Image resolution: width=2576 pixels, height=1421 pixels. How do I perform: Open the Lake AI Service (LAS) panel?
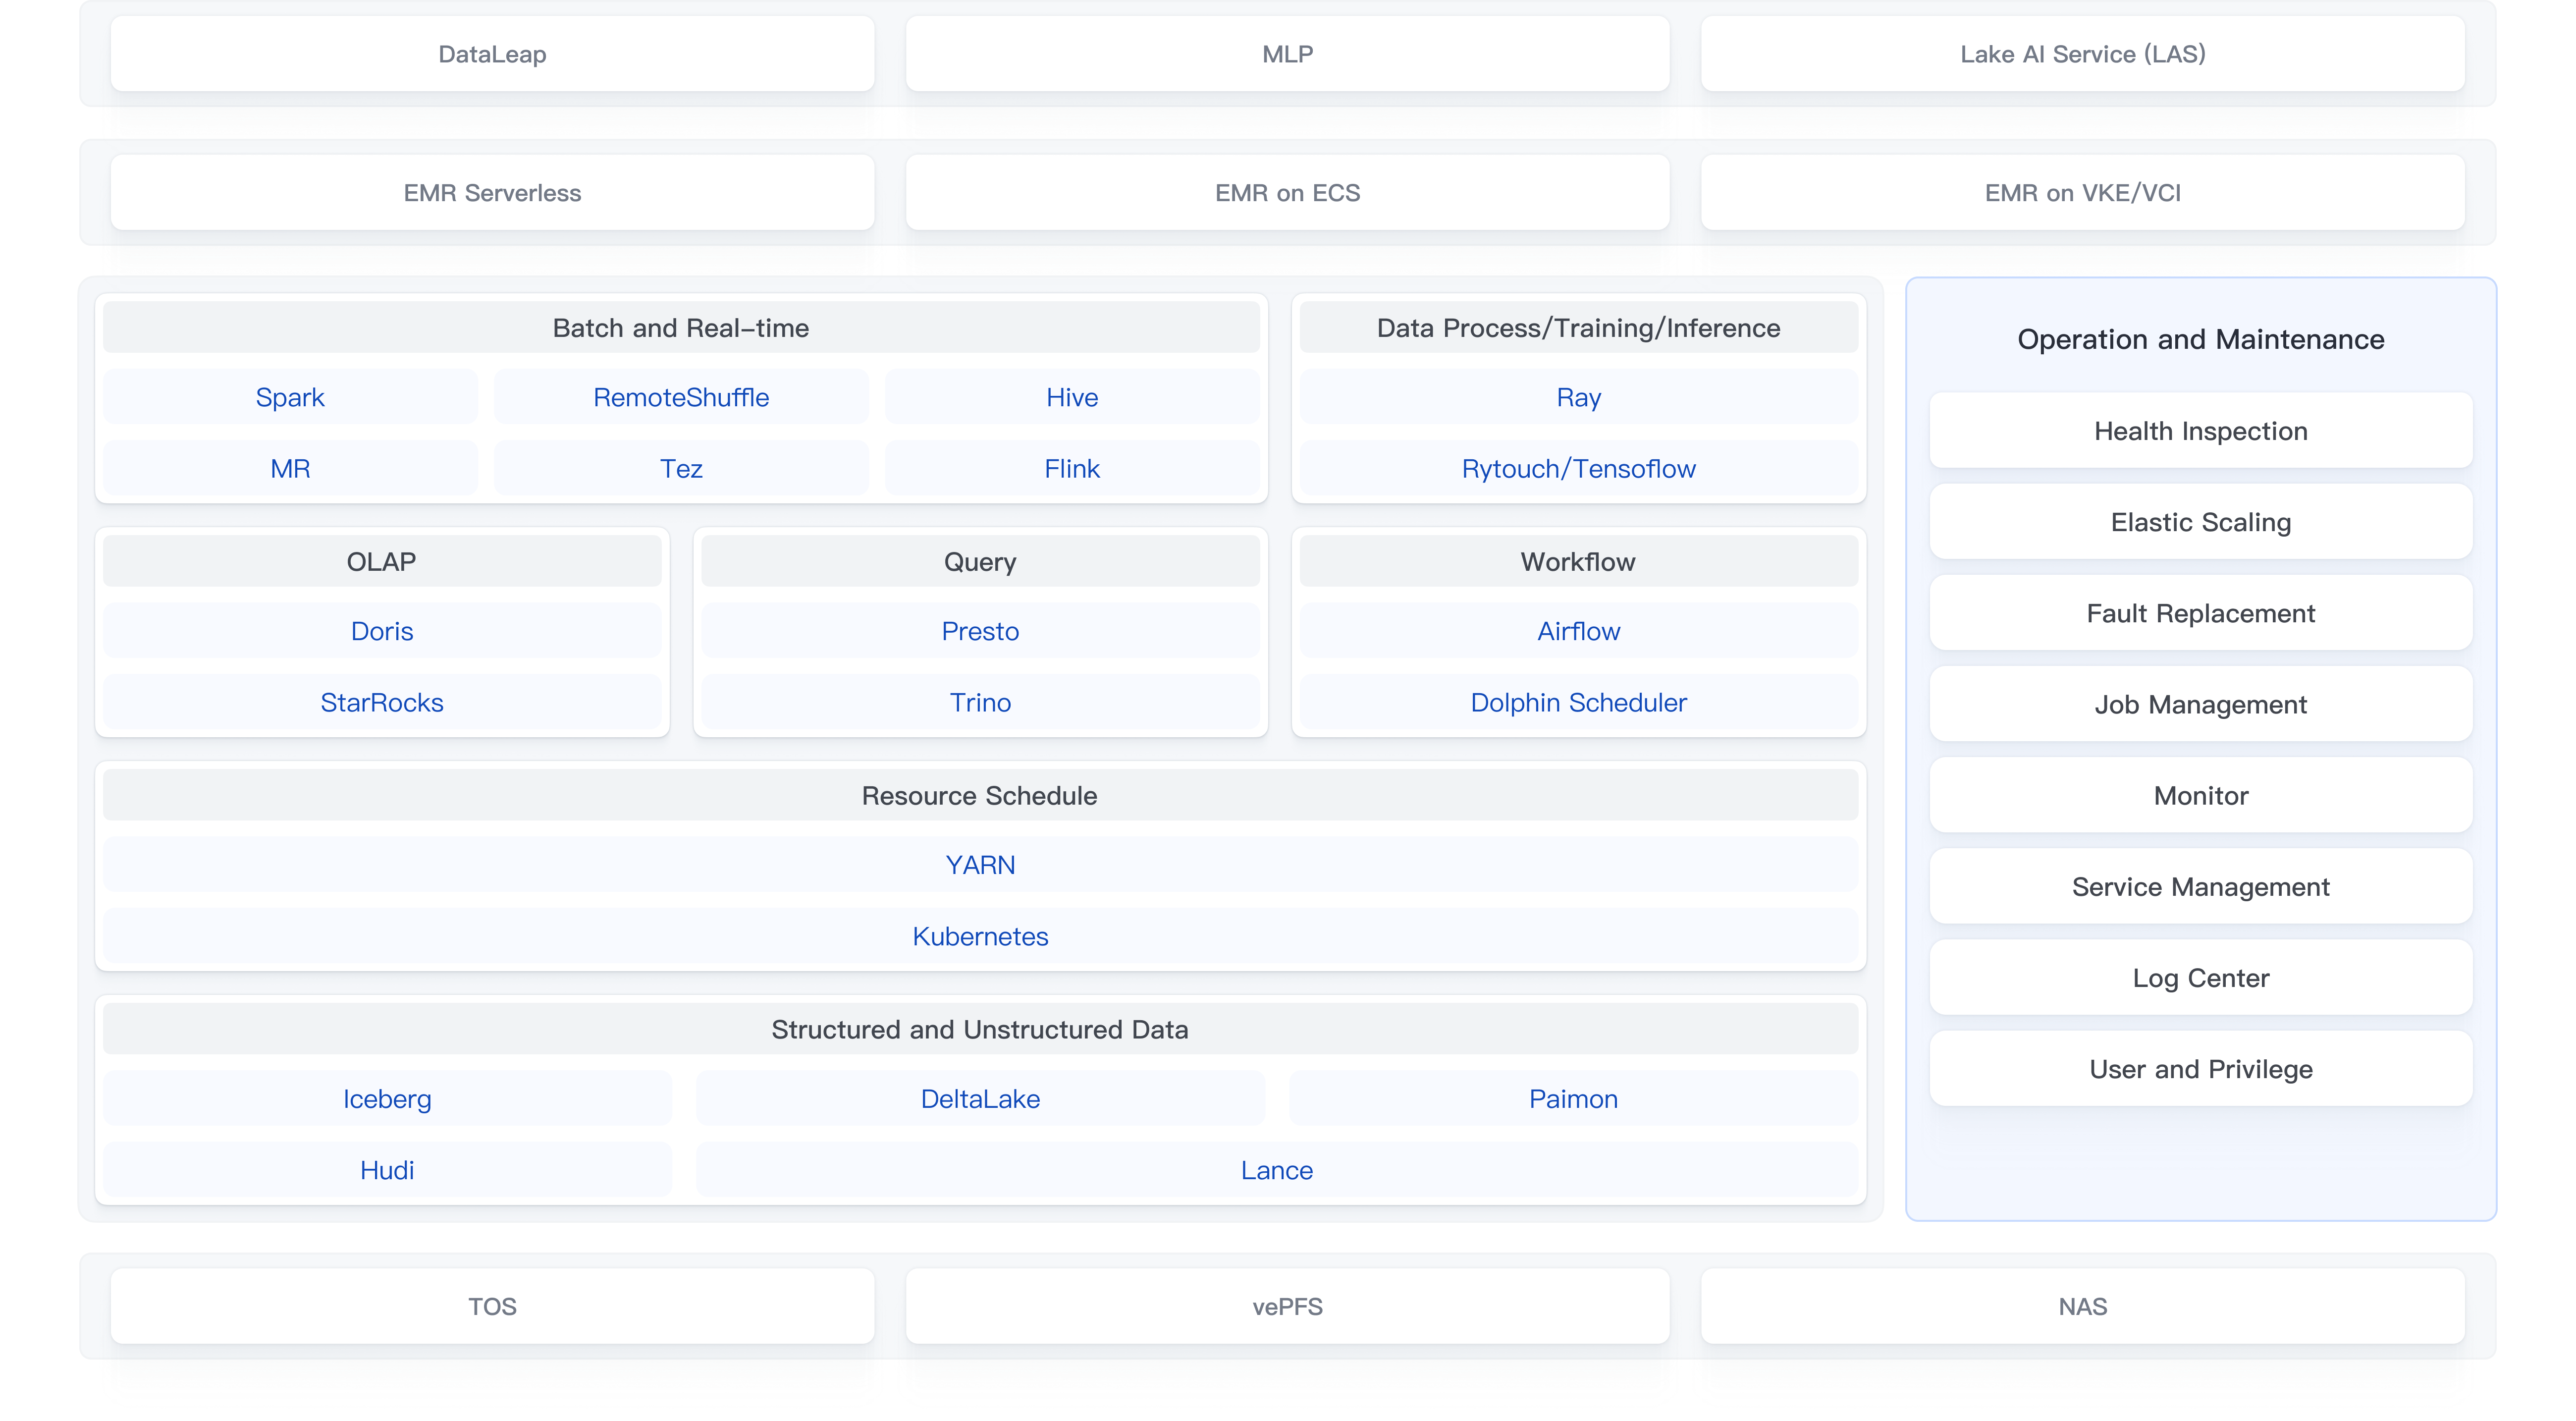pyautogui.click(x=2082, y=54)
